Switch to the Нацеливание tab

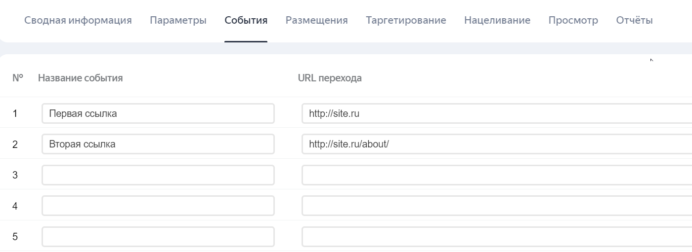pyautogui.click(x=497, y=20)
